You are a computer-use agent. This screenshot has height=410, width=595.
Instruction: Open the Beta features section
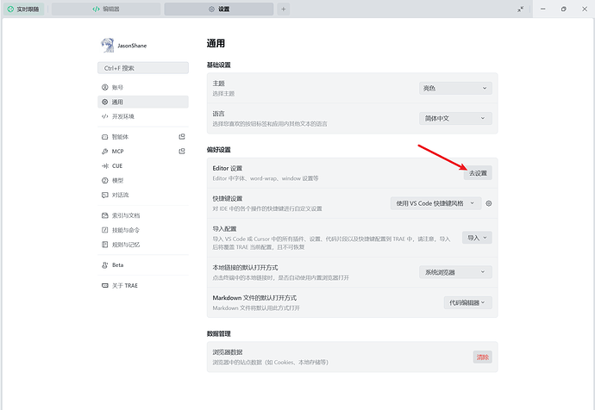[142, 265]
